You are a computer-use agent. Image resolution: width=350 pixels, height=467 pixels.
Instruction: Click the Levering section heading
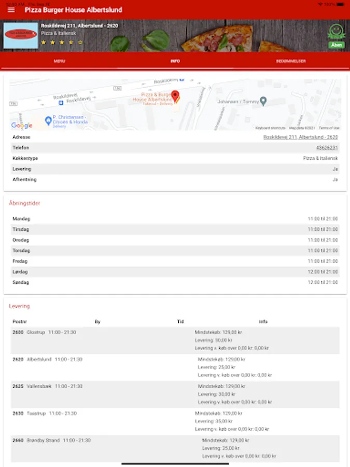[x=19, y=306]
